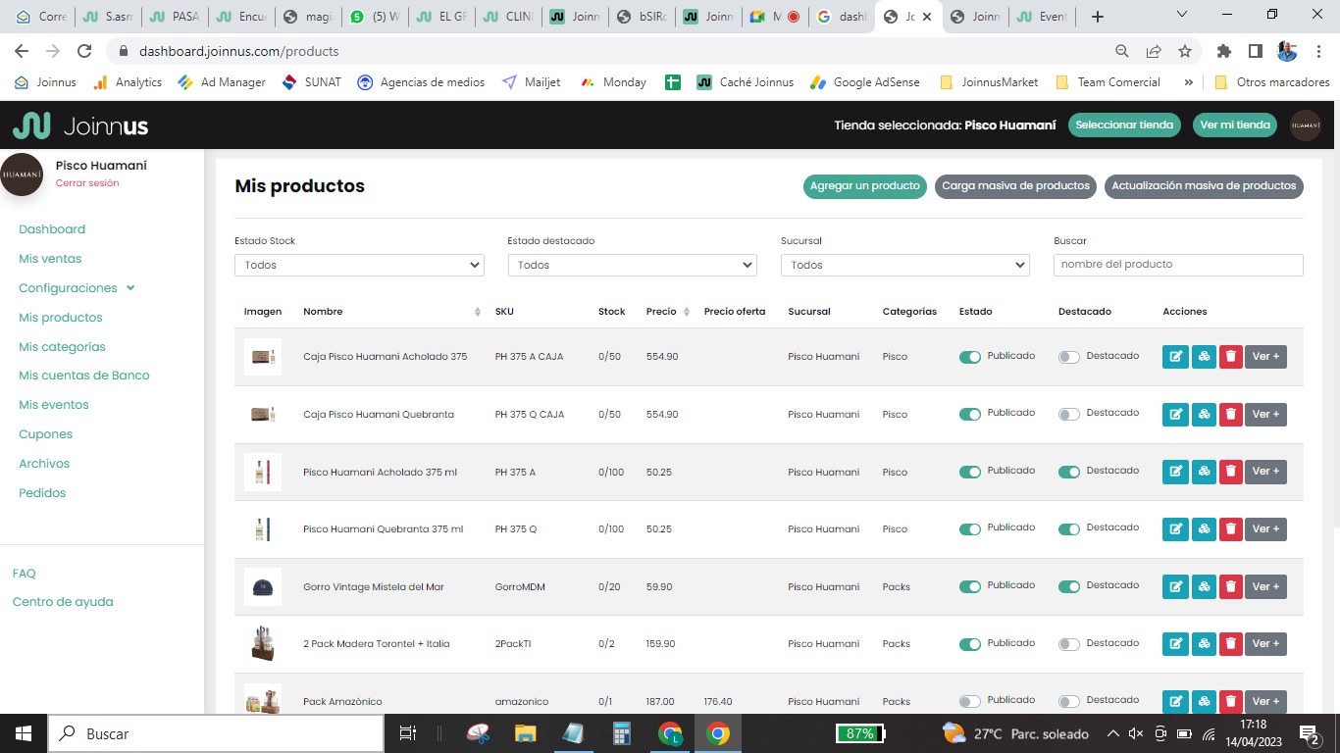Click the Joinnus logo in the header
Image resolution: width=1340 pixels, height=753 pixels.
tap(80, 125)
